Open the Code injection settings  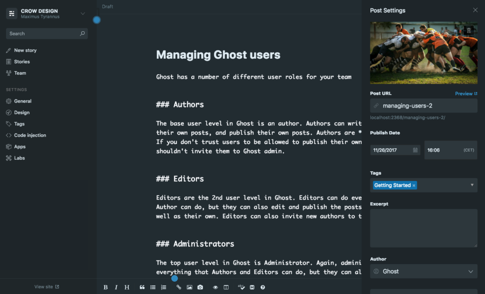tap(31, 135)
